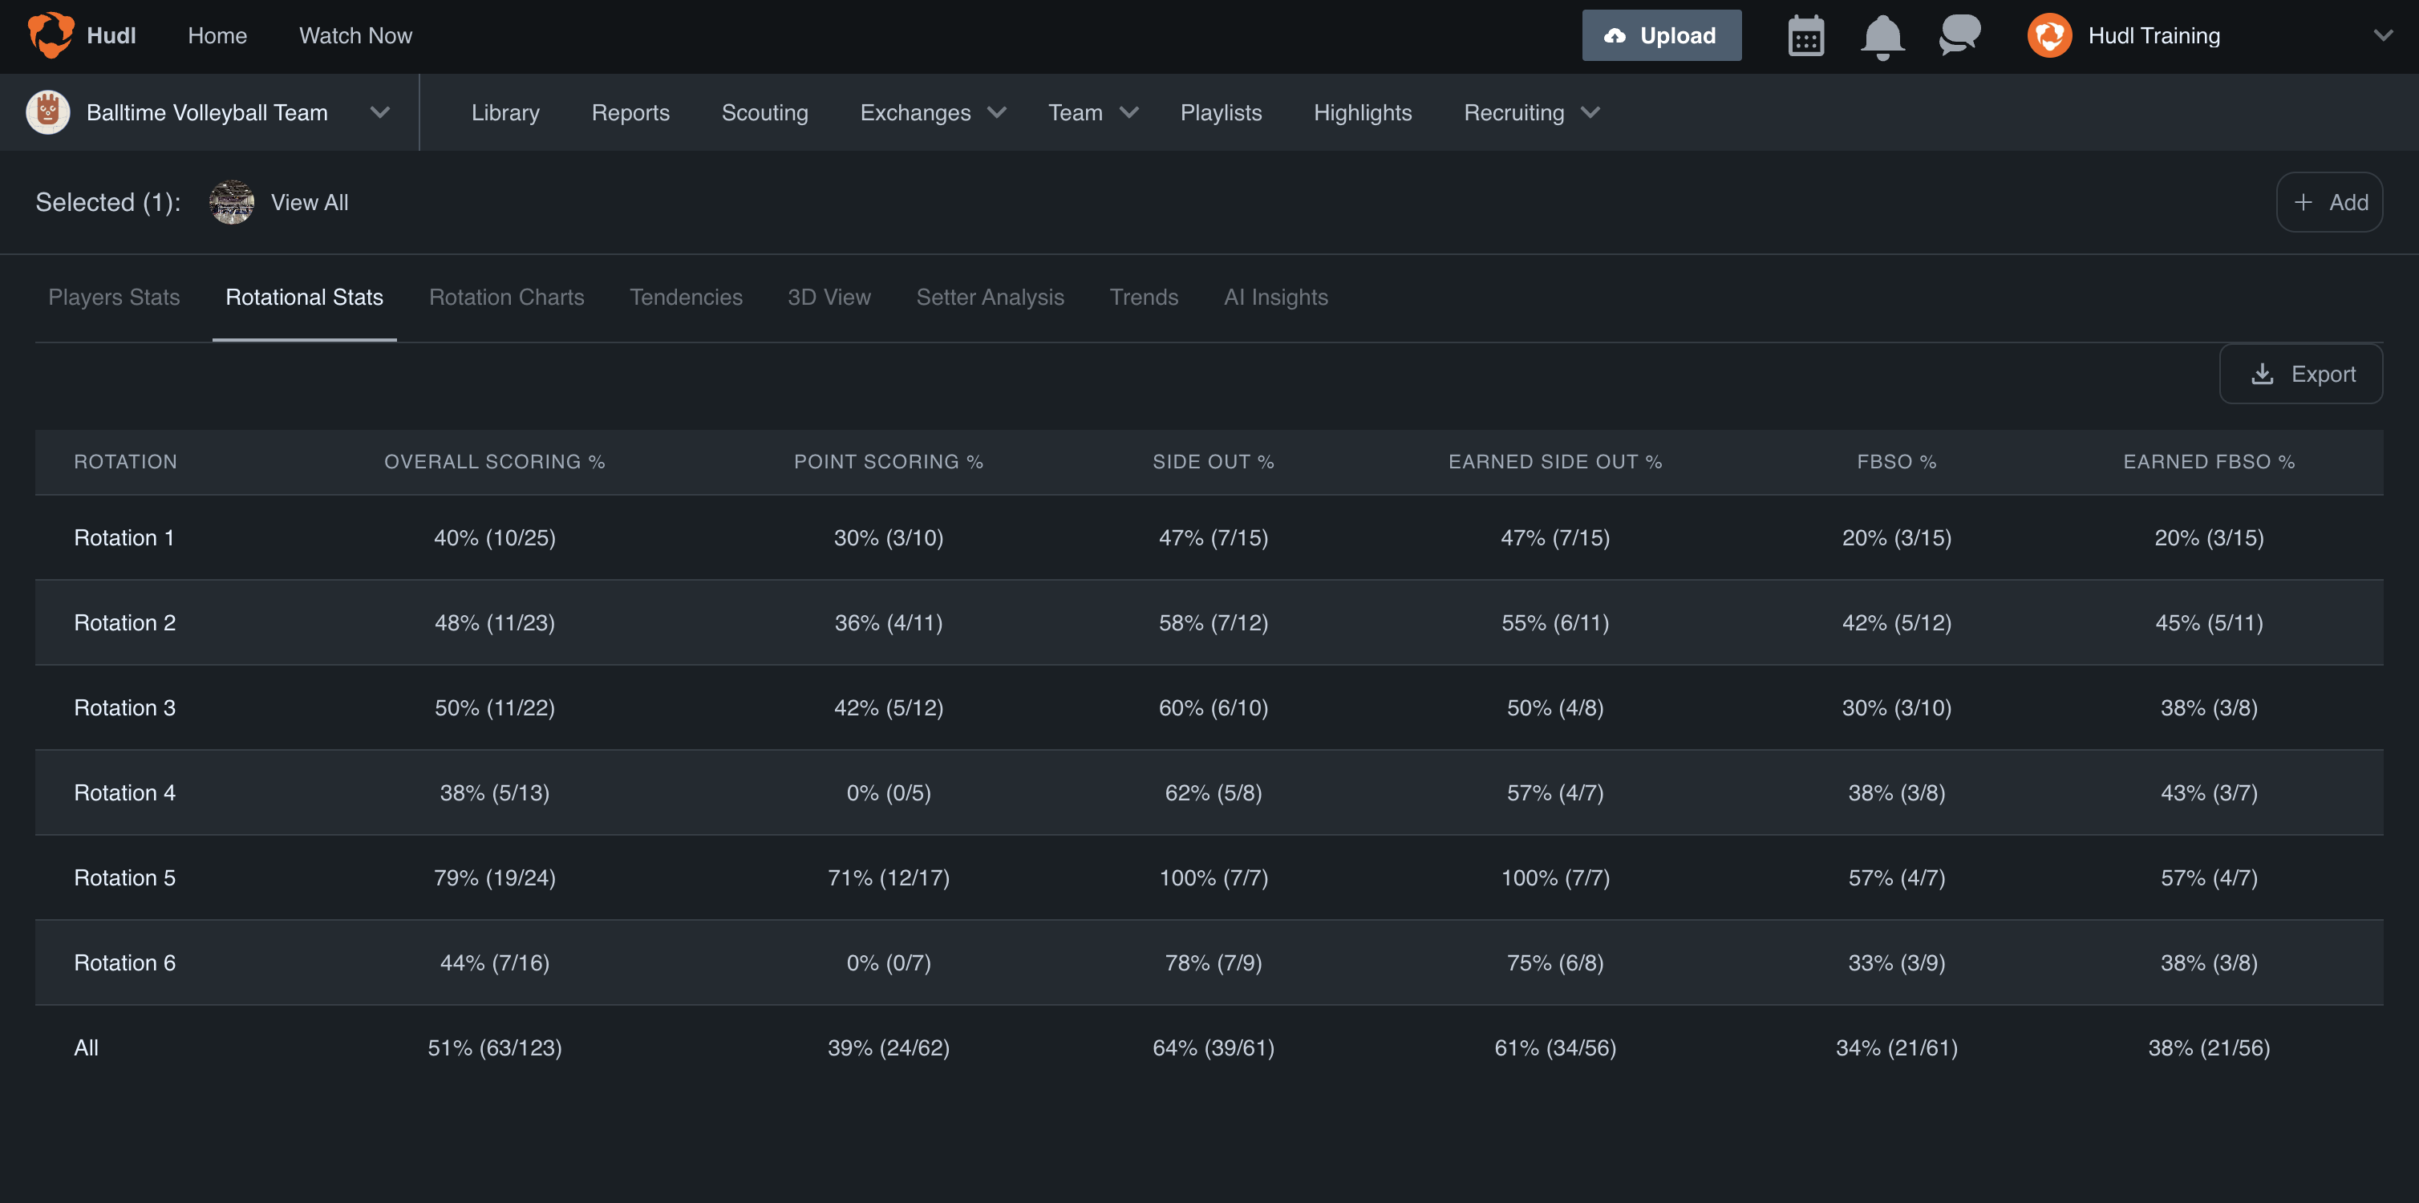Click the Hudl Training profile avatar
Image resolution: width=2419 pixels, height=1203 pixels.
pos(2049,35)
